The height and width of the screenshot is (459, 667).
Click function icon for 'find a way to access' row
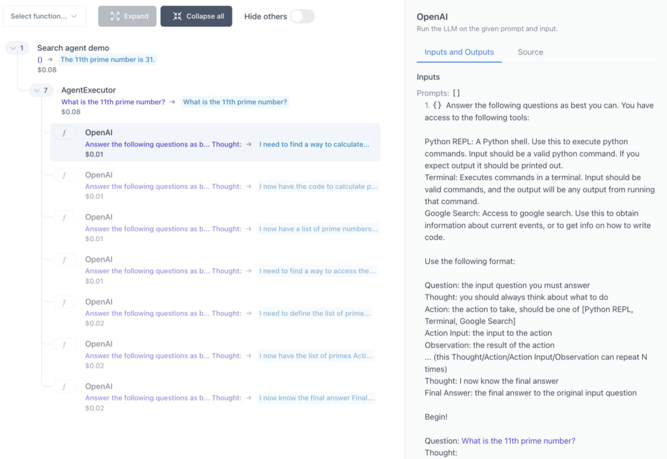(64, 260)
